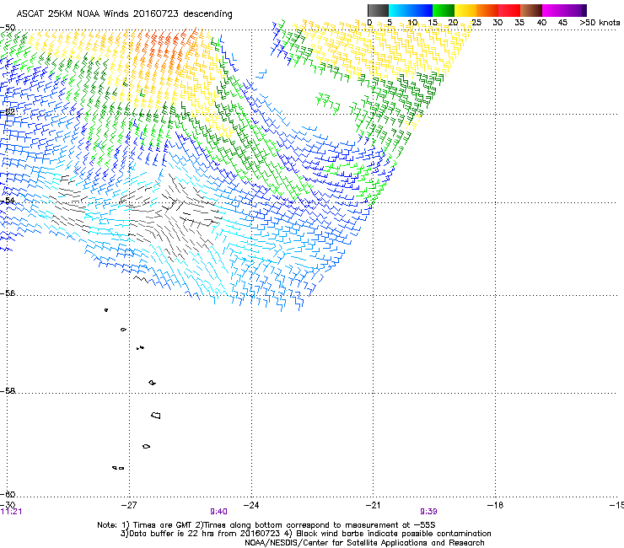Select the '-56' latitude axis label
This screenshot has width=624, height=548.
pyautogui.click(x=7, y=293)
